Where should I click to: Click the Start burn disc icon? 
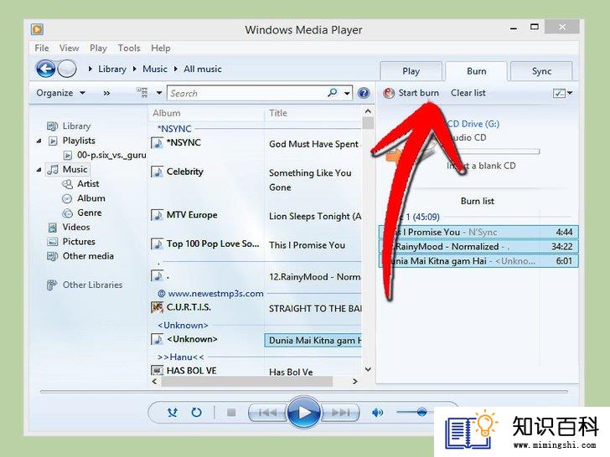point(389,93)
